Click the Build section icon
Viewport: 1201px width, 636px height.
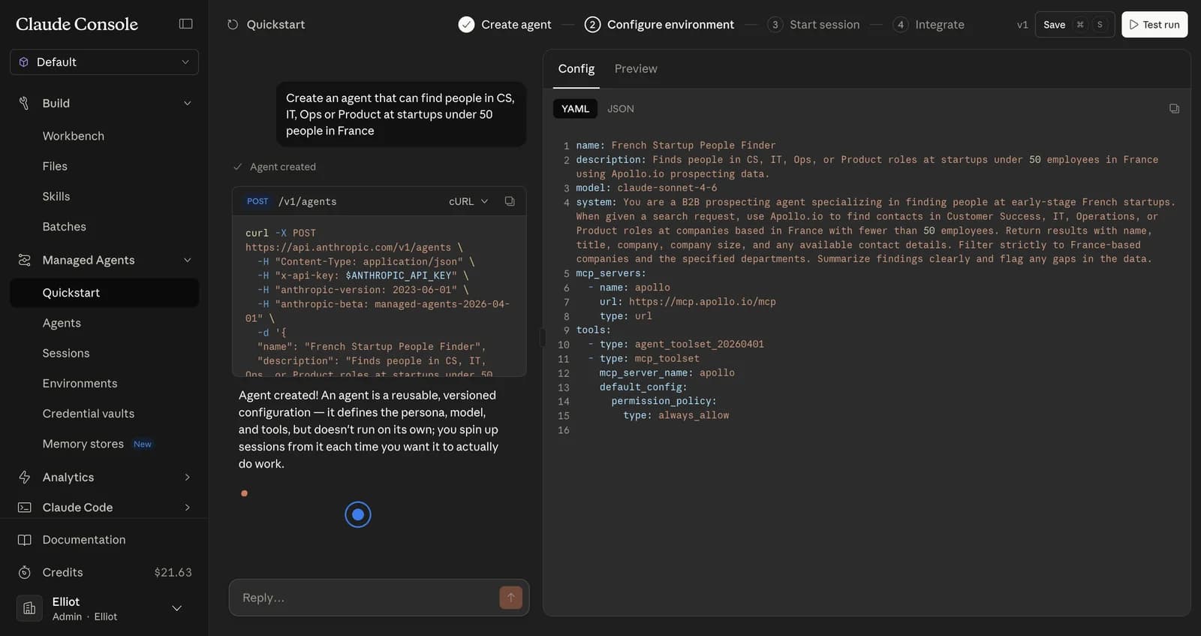[24, 103]
